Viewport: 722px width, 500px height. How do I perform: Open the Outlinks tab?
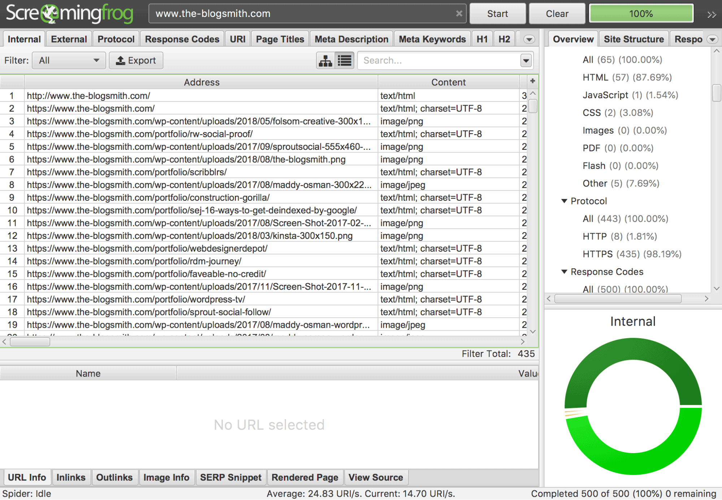(x=114, y=477)
